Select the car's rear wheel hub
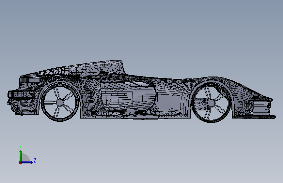The height and width of the screenshot is (183, 283). pyautogui.click(x=60, y=103)
